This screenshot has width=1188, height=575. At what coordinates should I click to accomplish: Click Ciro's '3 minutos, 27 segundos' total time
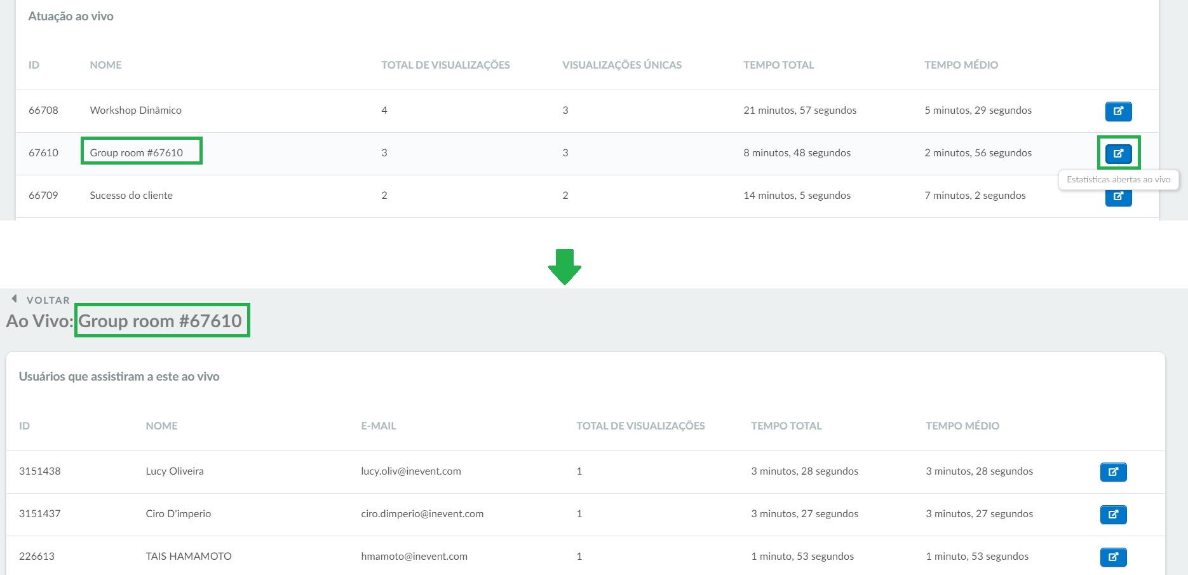point(804,513)
